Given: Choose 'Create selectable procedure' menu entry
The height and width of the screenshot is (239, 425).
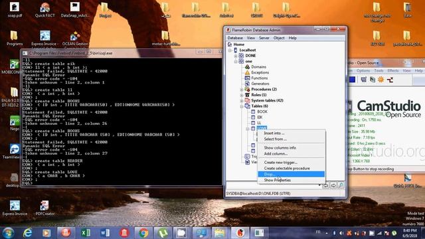Looking at the screenshot, I should (292, 168).
